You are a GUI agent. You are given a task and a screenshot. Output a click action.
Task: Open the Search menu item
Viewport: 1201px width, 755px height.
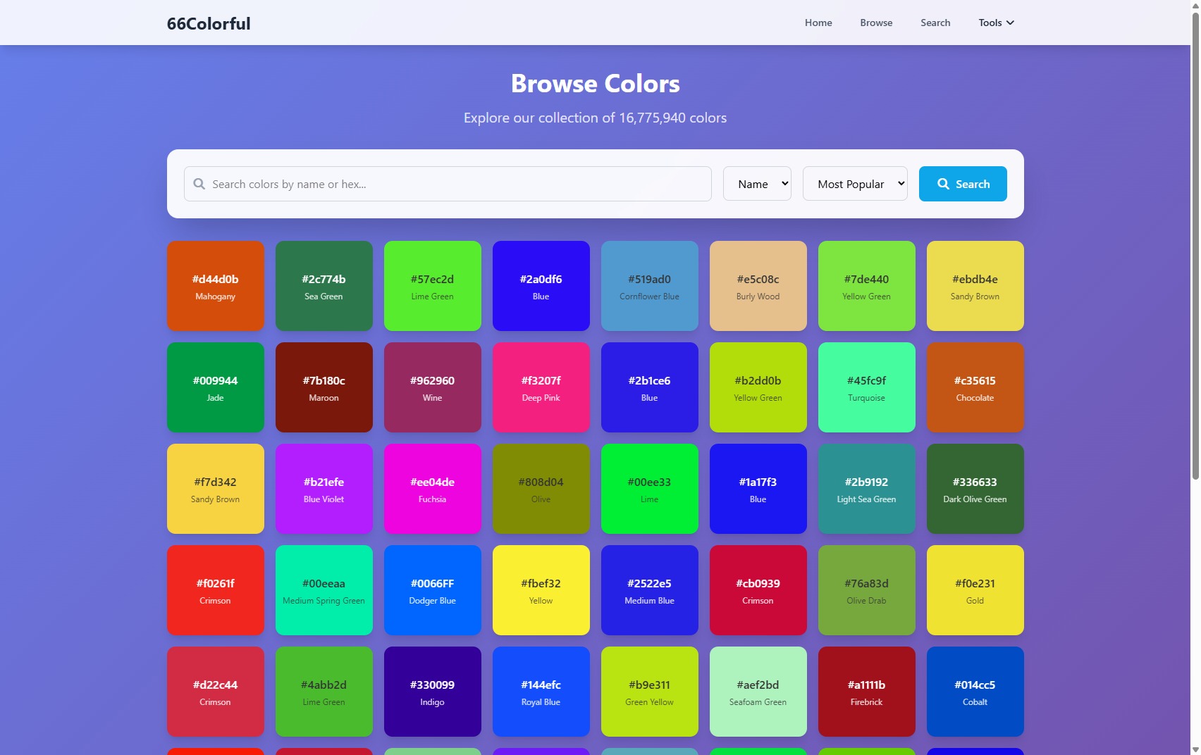(x=935, y=23)
